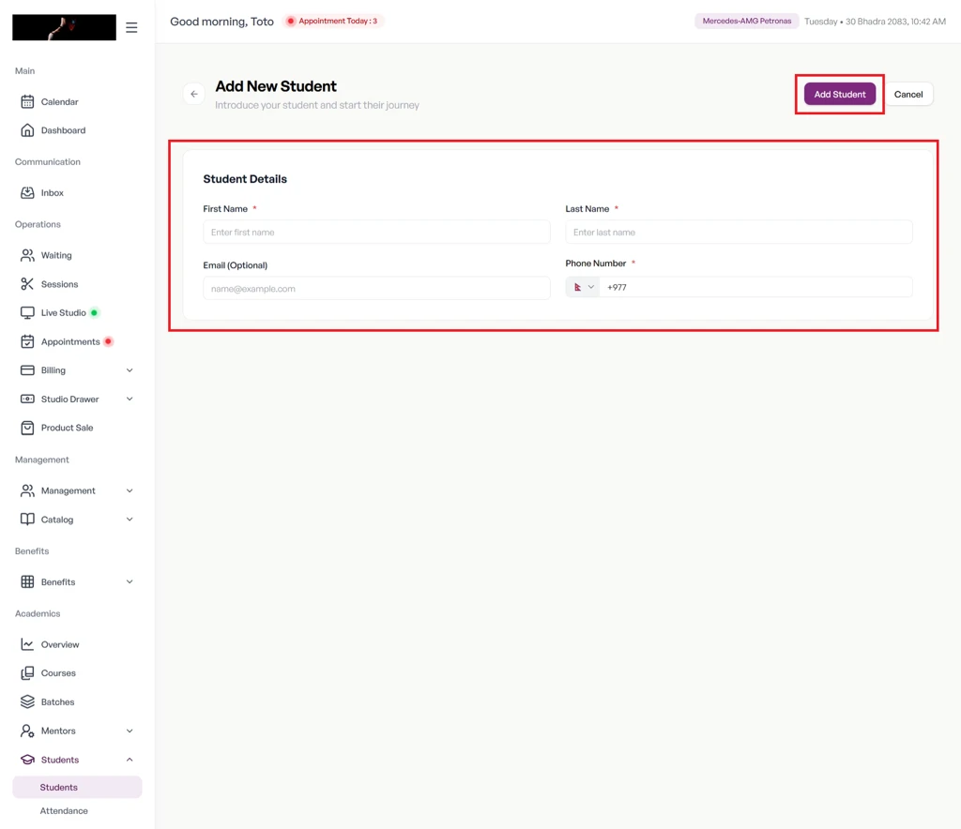This screenshot has width=961, height=829.
Task: Click the Add New Student title
Action: point(276,86)
